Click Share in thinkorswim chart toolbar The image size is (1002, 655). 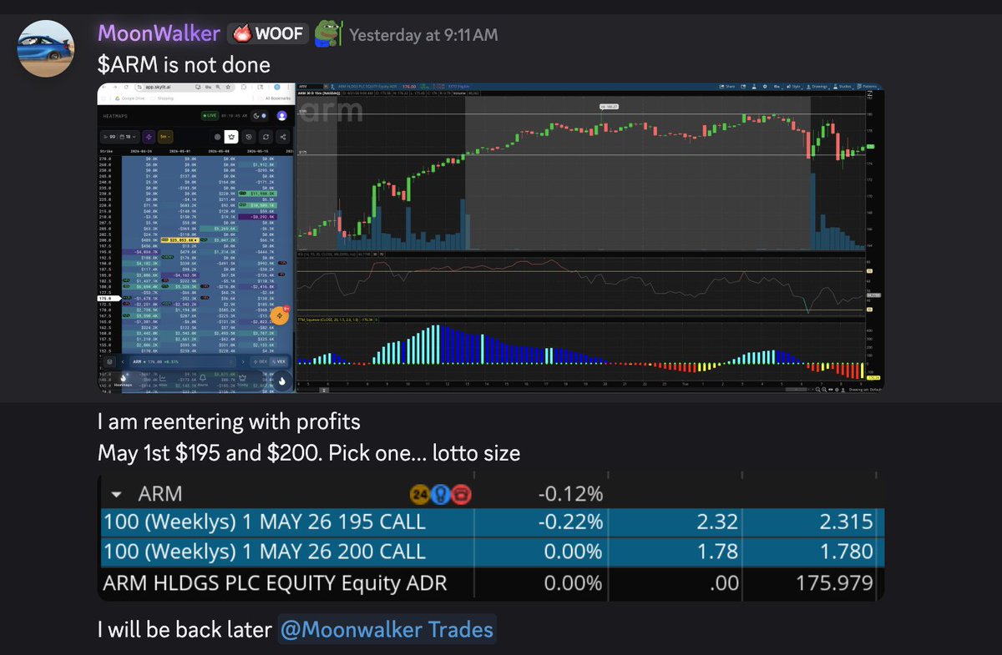727,87
